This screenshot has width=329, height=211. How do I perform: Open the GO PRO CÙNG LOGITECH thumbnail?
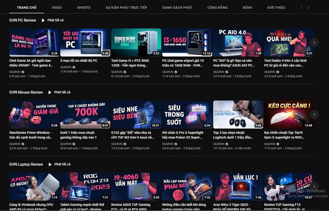click(238, 115)
